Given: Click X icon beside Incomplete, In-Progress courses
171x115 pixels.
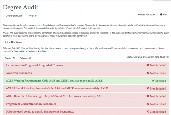Looking at the screenshot, I should [148, 65].
